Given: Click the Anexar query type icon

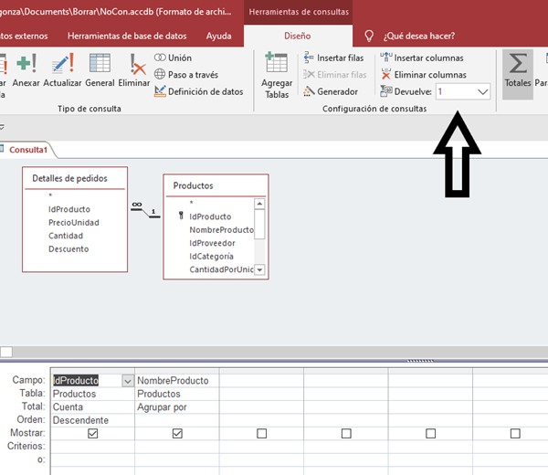Looking at the screenshot, I should click(26, 69).
